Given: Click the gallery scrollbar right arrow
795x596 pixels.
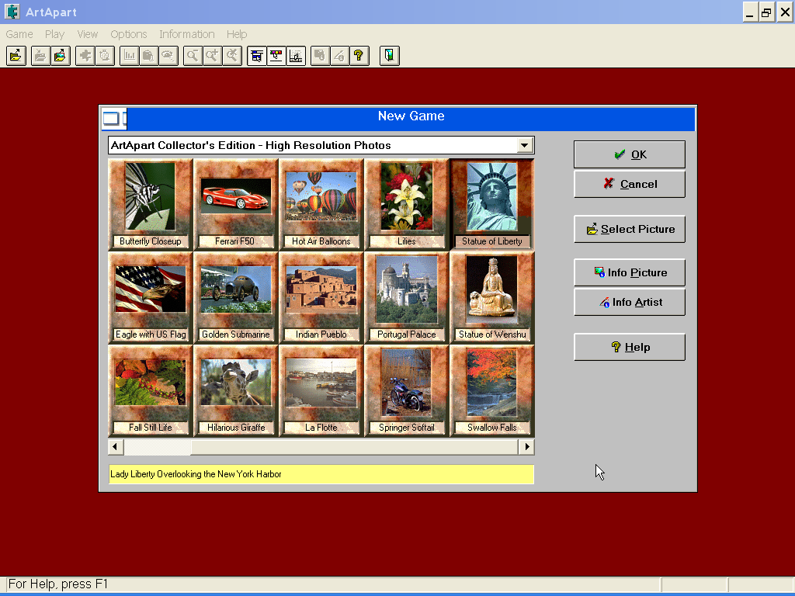Looking at the screenshot, I should pos(527,446).
